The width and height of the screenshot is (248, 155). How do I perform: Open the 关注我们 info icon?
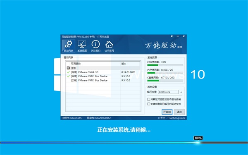(96, 46)
